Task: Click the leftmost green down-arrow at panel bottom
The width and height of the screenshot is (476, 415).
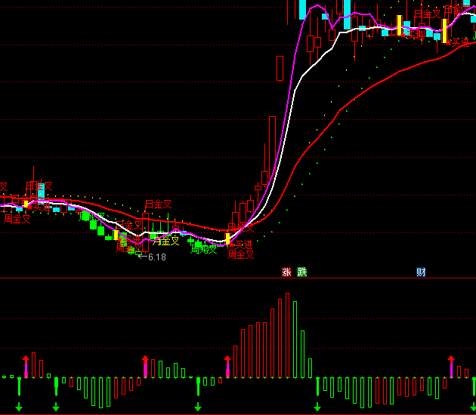Action: 19,407
